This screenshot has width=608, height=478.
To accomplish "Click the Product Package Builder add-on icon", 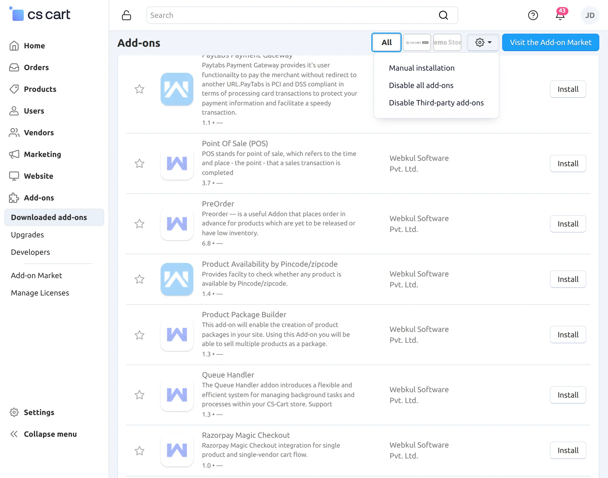I will [177, 335].
